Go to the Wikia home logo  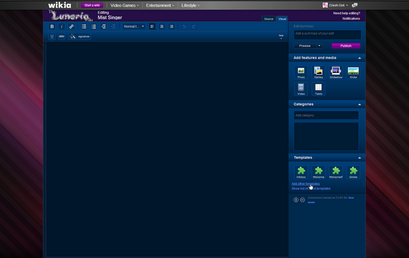click(x=59, y=5)
